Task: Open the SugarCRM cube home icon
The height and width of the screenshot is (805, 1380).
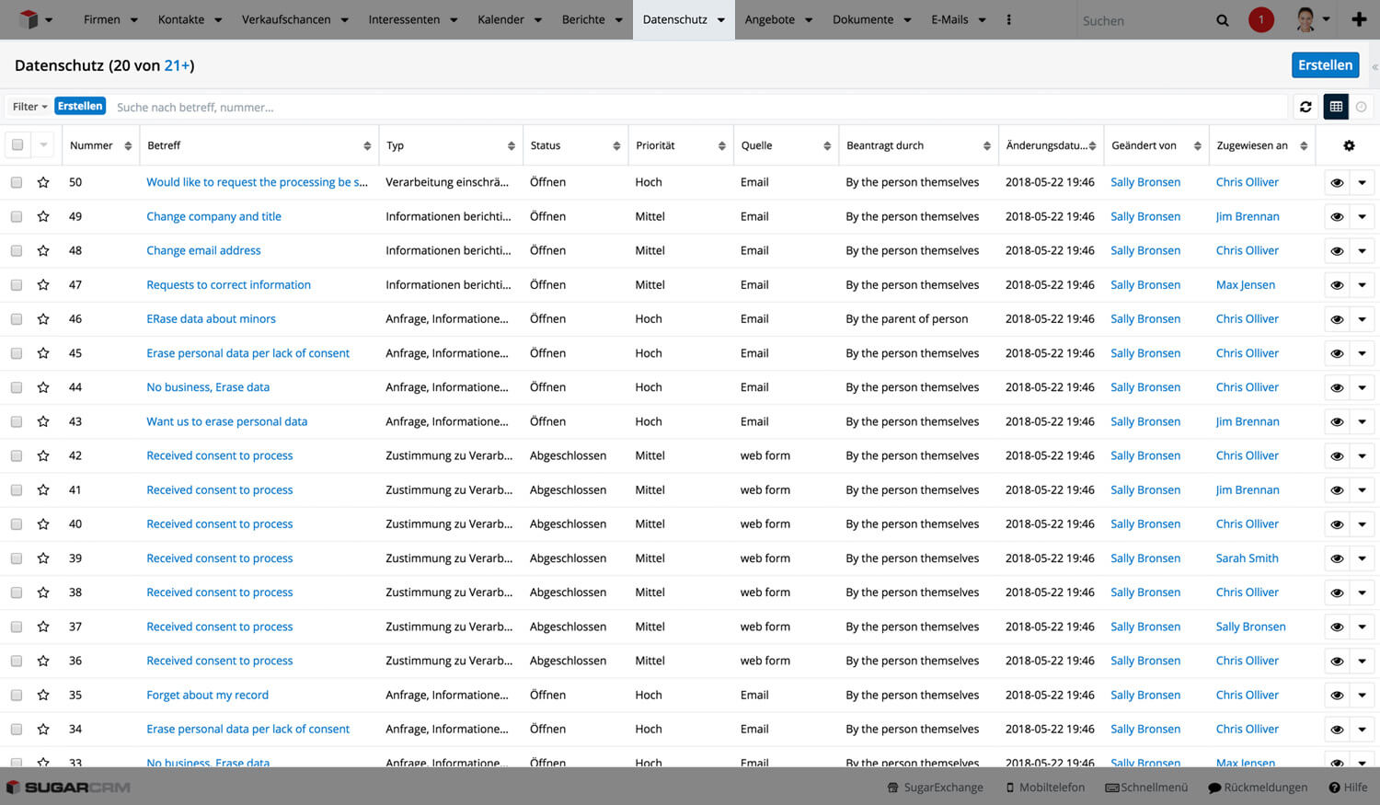Action: click(x=29, y=19)
